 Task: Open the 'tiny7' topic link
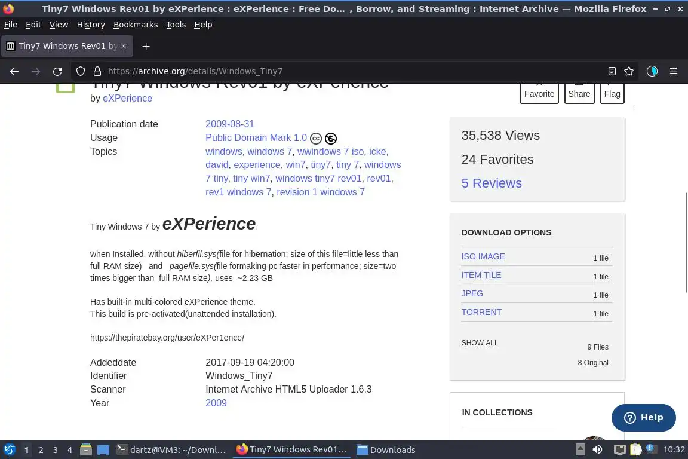pyautogui.click(x=321, y=165)
